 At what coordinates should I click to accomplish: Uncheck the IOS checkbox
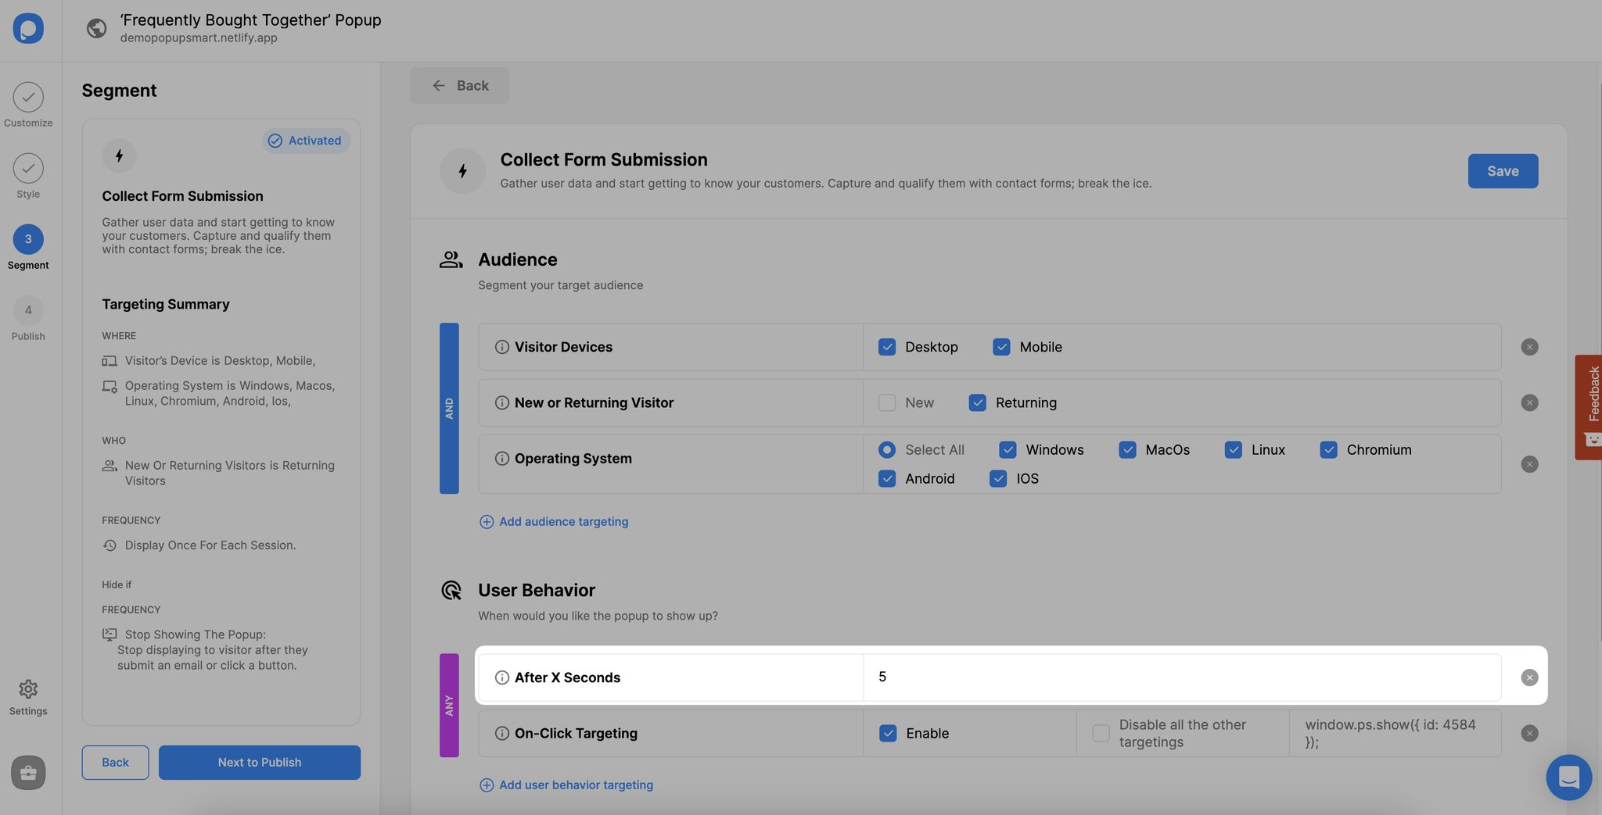pos(998,478)
